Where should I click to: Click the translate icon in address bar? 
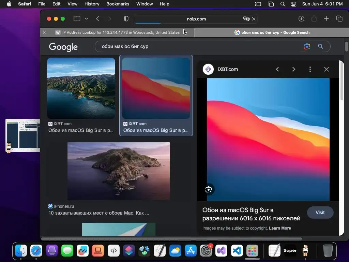pos(246,19)
